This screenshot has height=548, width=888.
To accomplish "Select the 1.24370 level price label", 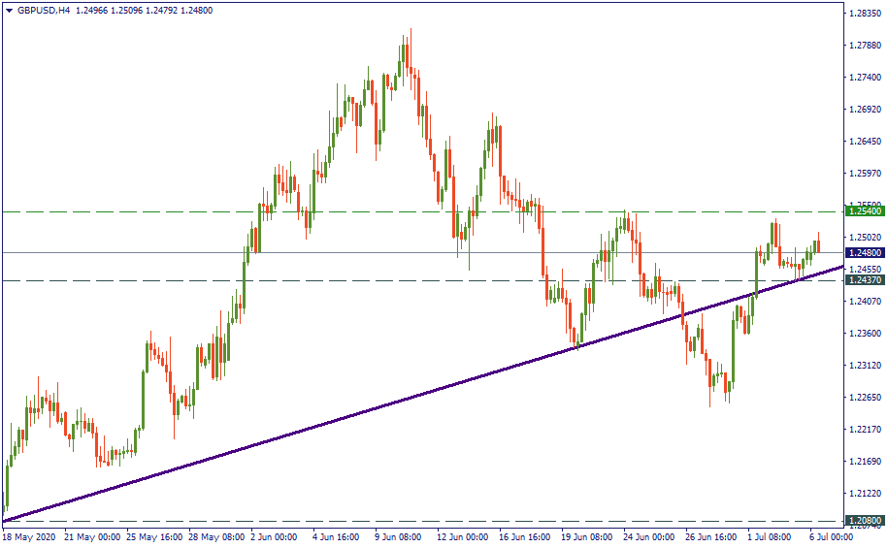I will tap(864, 280).
